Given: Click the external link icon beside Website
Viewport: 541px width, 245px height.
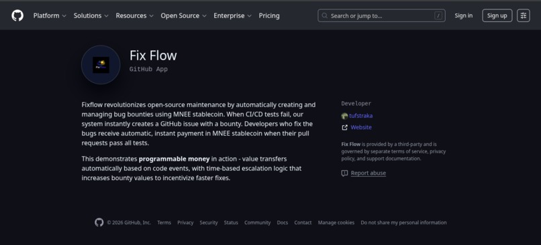Looking at the screenshot, I should pos(344,127).
